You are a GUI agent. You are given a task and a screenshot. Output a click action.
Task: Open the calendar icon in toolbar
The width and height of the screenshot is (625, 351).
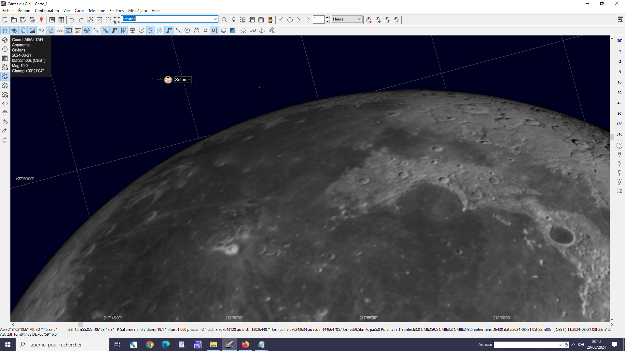[261, 20]
